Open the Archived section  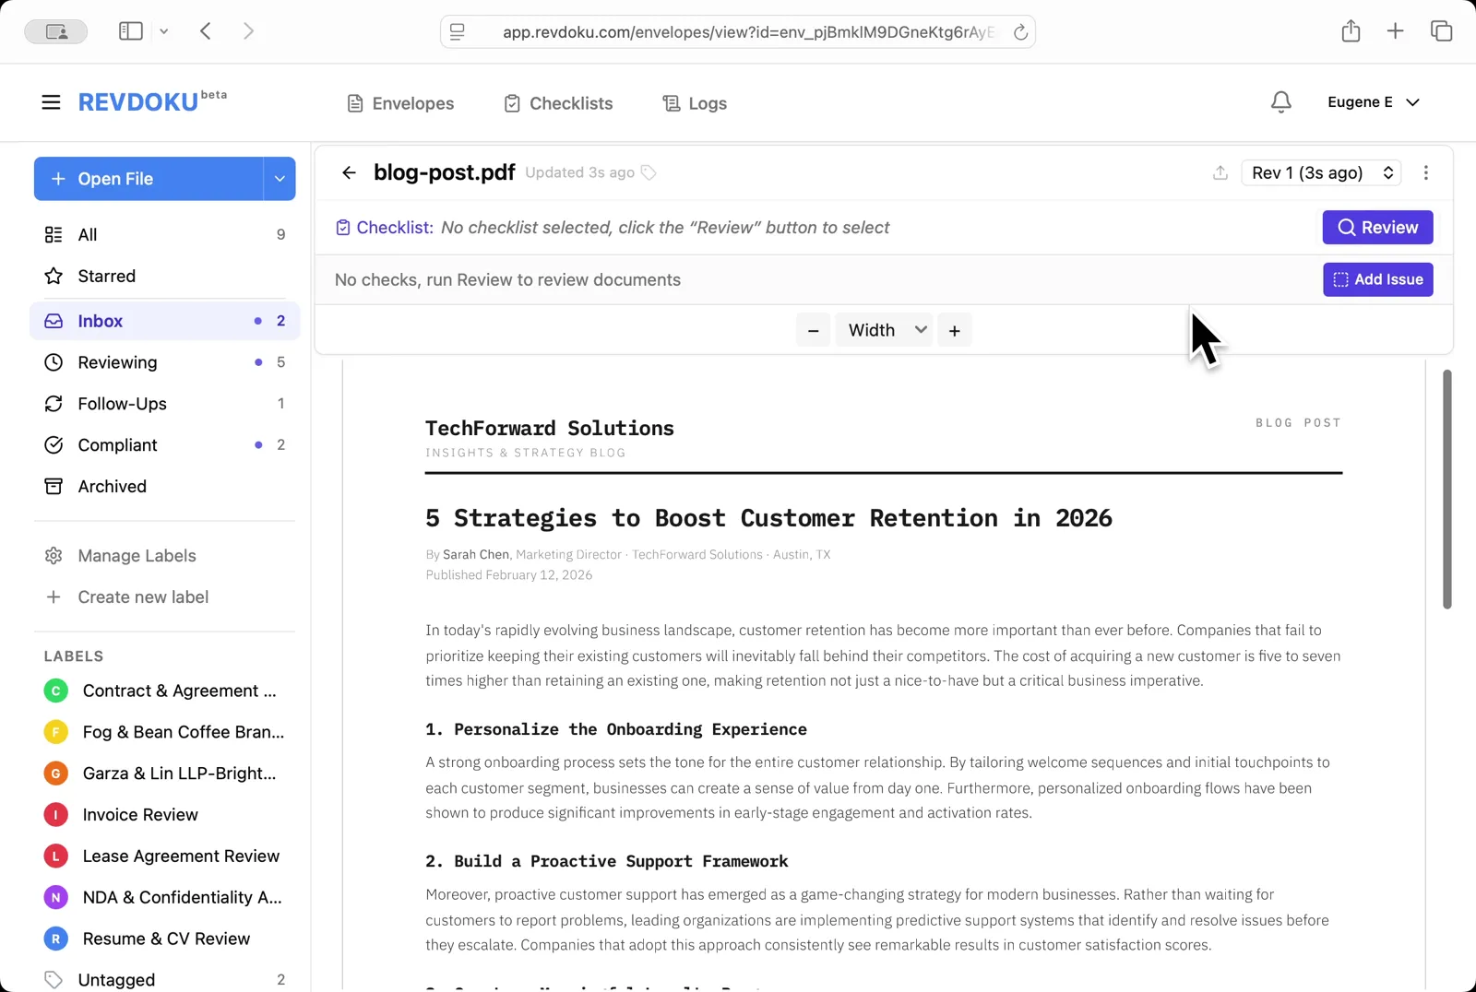coord(111,486)
